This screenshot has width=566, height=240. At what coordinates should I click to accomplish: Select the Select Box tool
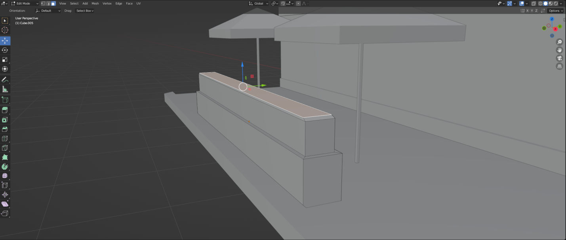[5, 21]
